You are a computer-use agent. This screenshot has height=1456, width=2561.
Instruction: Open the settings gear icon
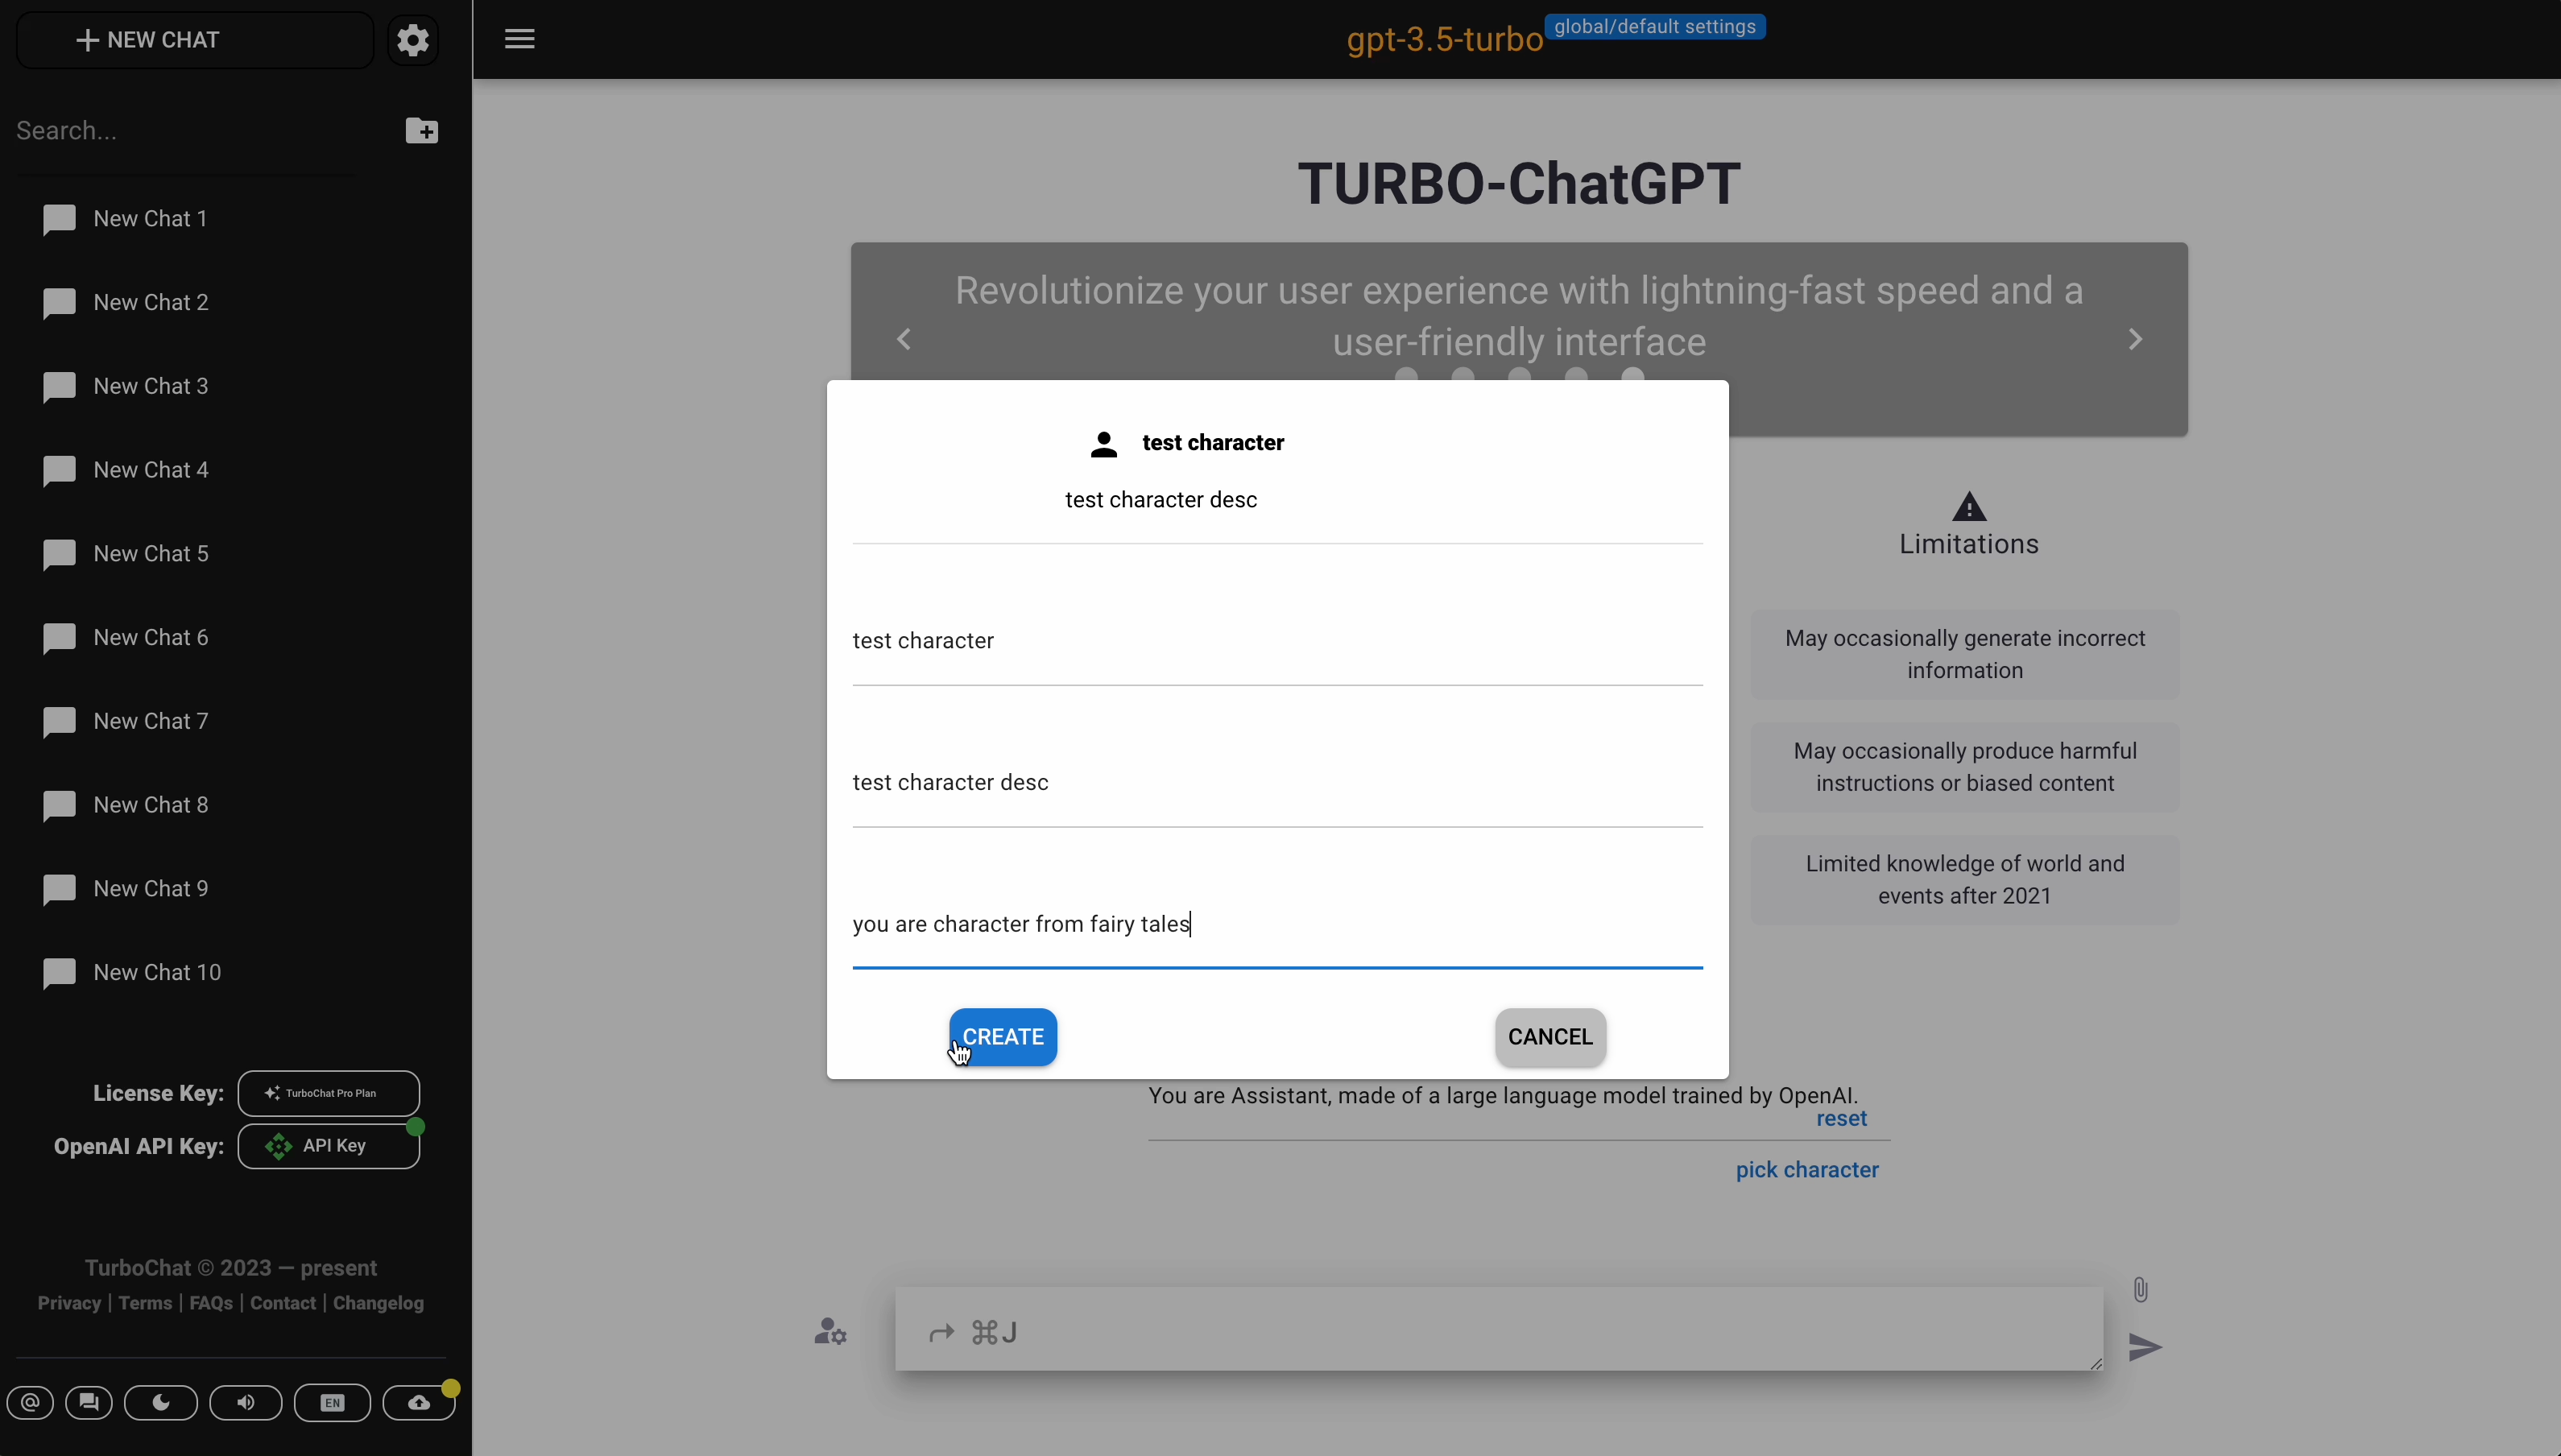pyautogui.click(x=412, y=40)
